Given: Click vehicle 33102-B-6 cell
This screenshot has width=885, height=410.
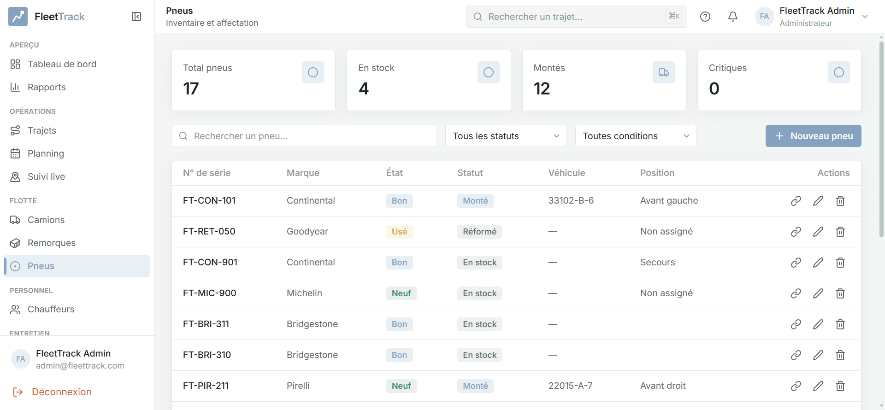Looking at the screenshot, I should 571,200.
